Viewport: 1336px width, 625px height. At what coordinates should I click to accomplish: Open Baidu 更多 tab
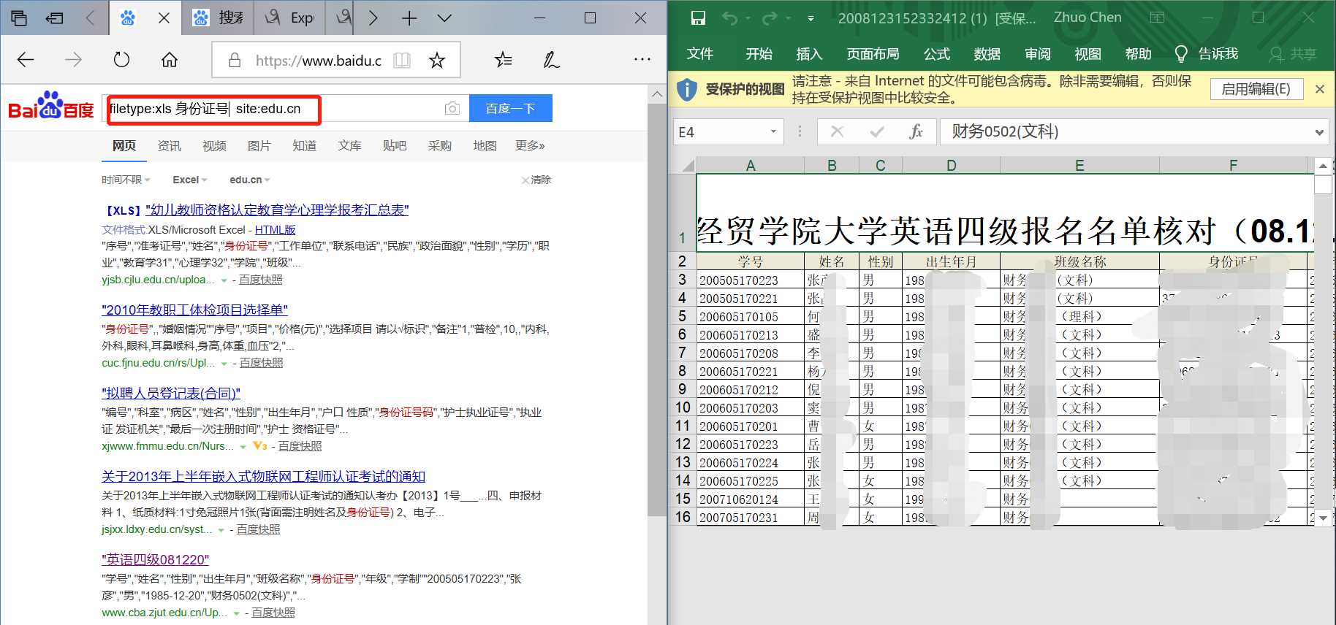530,146
